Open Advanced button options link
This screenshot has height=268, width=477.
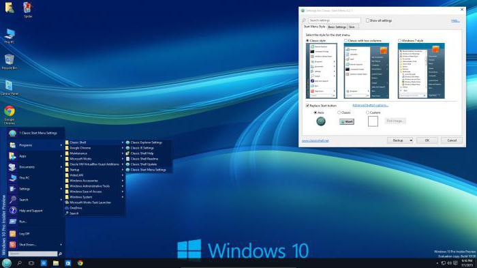point(370,106)
